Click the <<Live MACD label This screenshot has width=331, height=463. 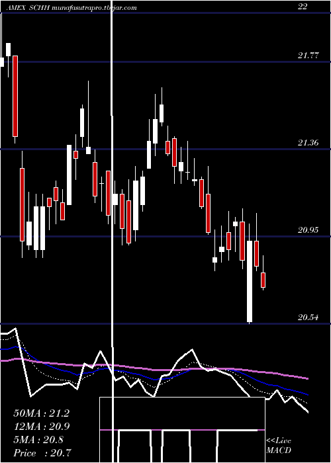(279, 445)
